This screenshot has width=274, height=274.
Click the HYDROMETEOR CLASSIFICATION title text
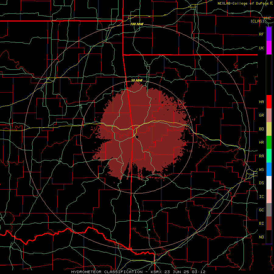click(107, 272)
